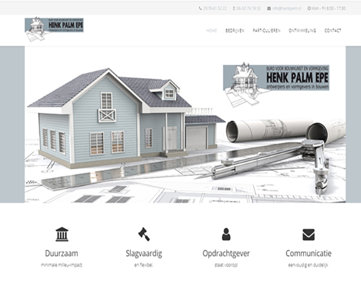Screen dimensions: 361x296
Task: Click the Henk Palm Epe header logo
Action: pyautogui.click(x=54, y=29)
